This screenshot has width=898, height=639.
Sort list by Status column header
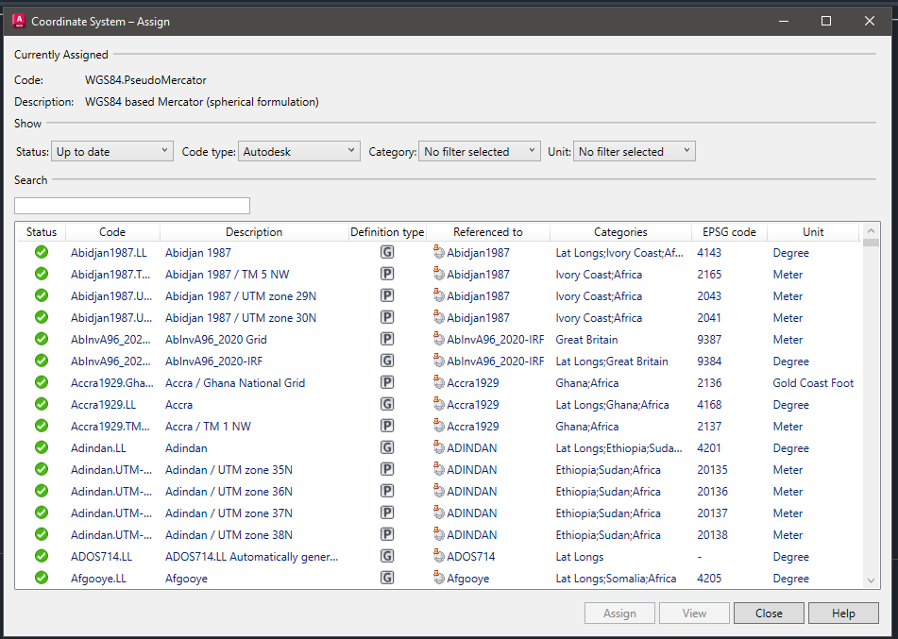[x=42, y=232]
